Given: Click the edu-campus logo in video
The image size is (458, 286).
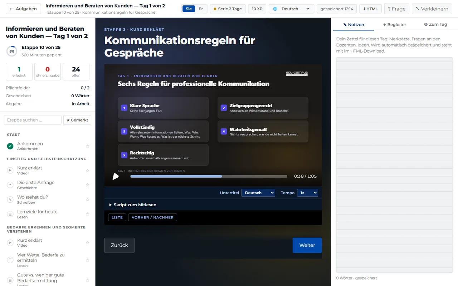Looking at the screenshot, I should click(x=297, y=74).
